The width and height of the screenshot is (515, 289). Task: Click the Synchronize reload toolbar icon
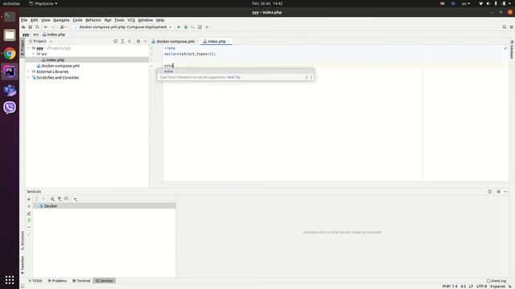pos(37,27)
